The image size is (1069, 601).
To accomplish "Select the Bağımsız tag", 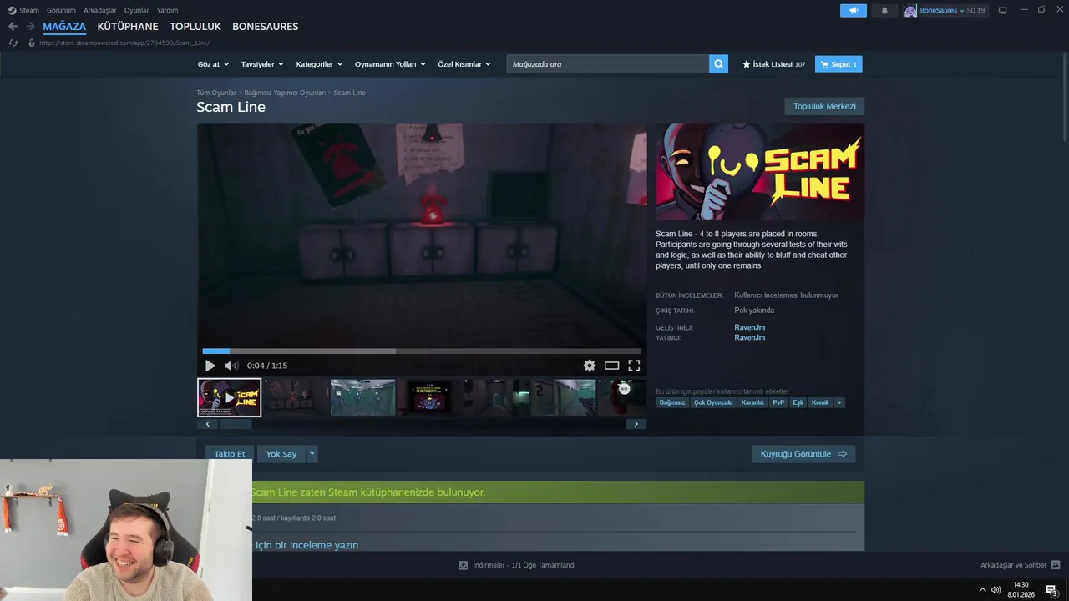I will (x=672, y=402).
